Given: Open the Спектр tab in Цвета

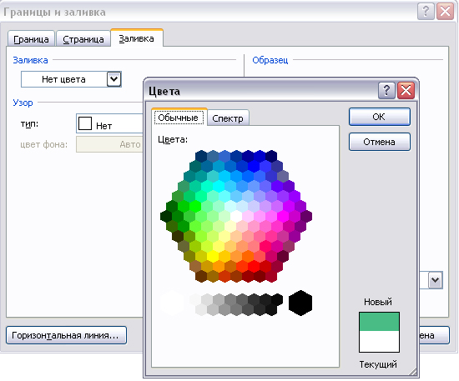Looking at the screenshot, I should pyautogui.click(x=228, y=118).
